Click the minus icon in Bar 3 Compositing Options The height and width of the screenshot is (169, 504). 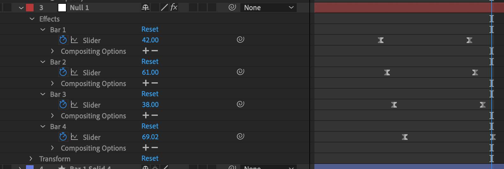(x=155, y=115)
